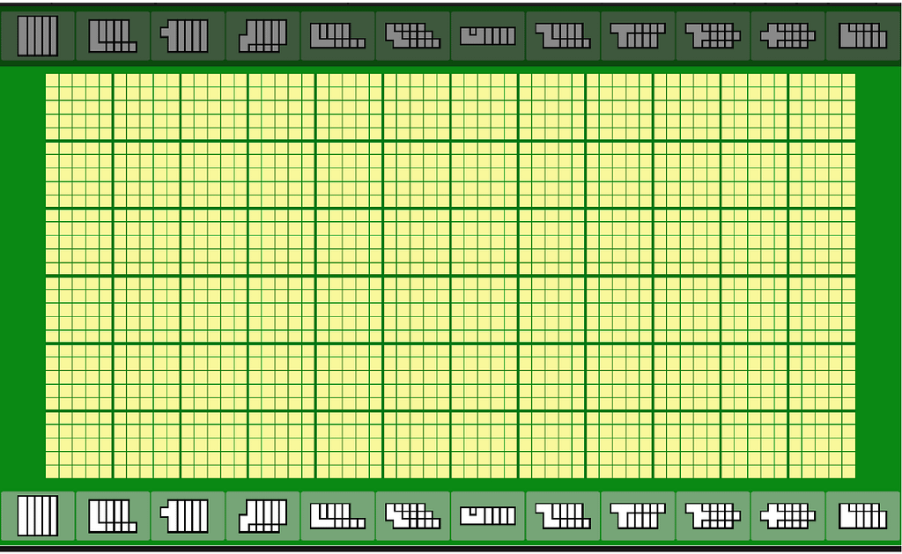Select the second gray piece in the top row
This screenshot has height=554, width=902.
click(x=113, y=36)
